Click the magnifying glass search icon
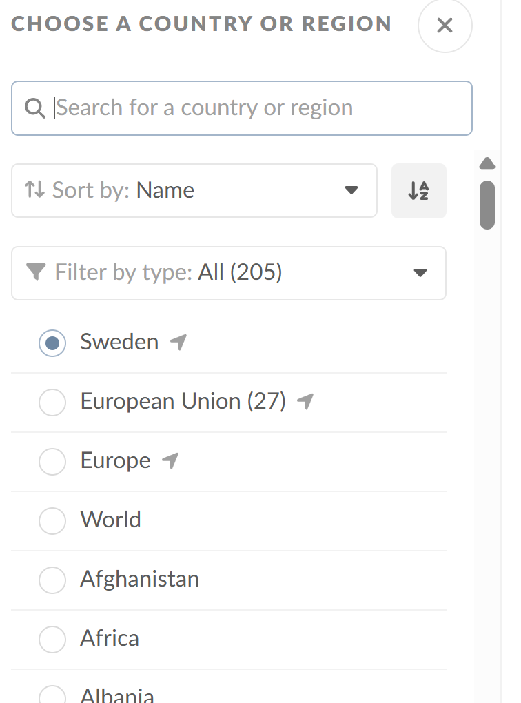This screenshot has width=521, height=703. tap(34, 108)
